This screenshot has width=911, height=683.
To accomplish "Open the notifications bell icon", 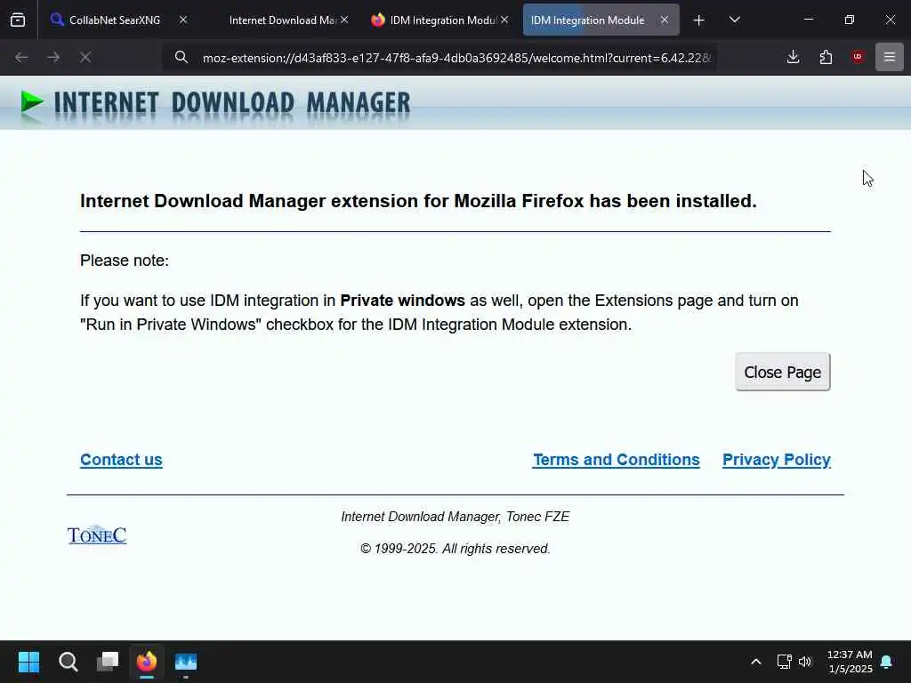I will click(887, 662).
